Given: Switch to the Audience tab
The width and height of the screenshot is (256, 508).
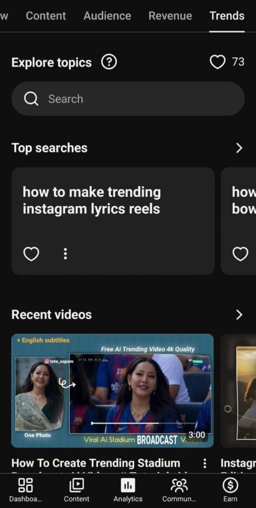Looking at the screenshot, I should coord(107,15).
